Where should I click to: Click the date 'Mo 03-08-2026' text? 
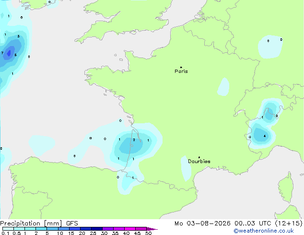[x=202, y=223]
